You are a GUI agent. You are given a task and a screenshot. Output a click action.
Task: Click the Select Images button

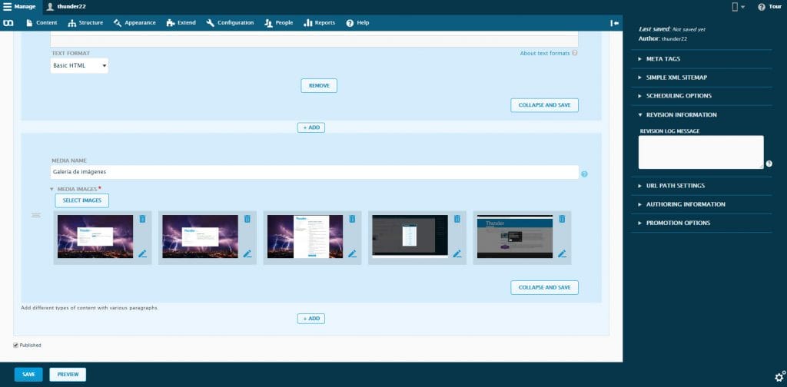82,200
